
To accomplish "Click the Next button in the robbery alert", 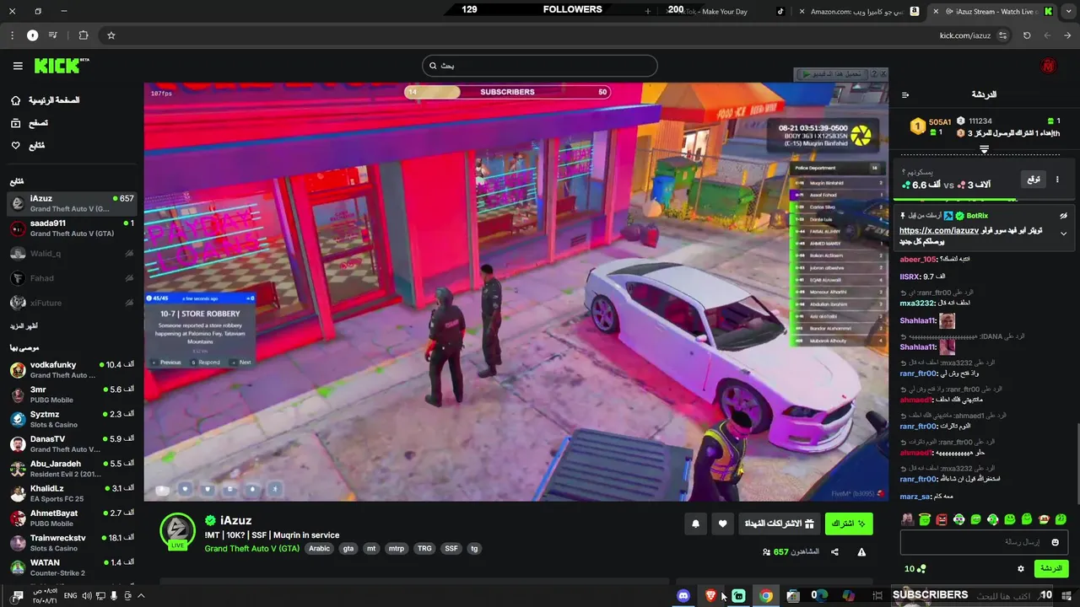I will point(240,363).
